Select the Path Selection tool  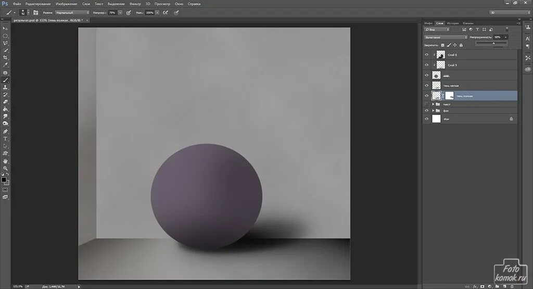tap(5, 146)
